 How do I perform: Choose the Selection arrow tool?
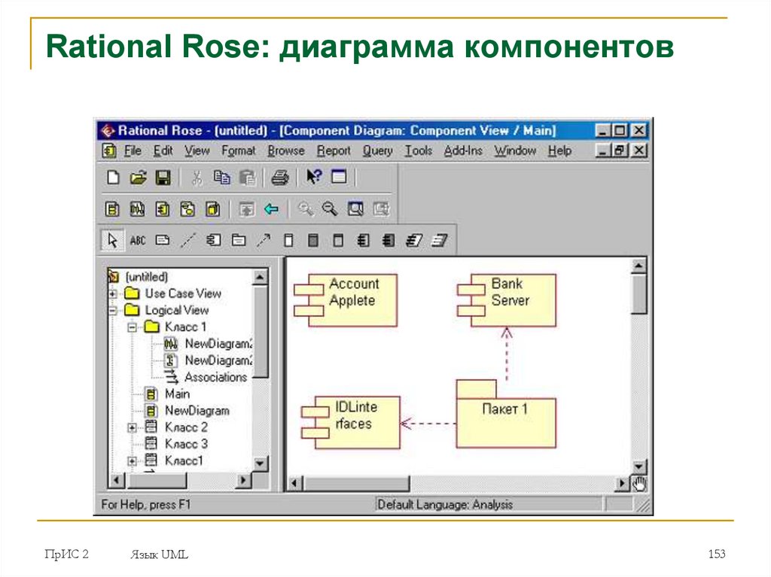(x=112, y=240)
